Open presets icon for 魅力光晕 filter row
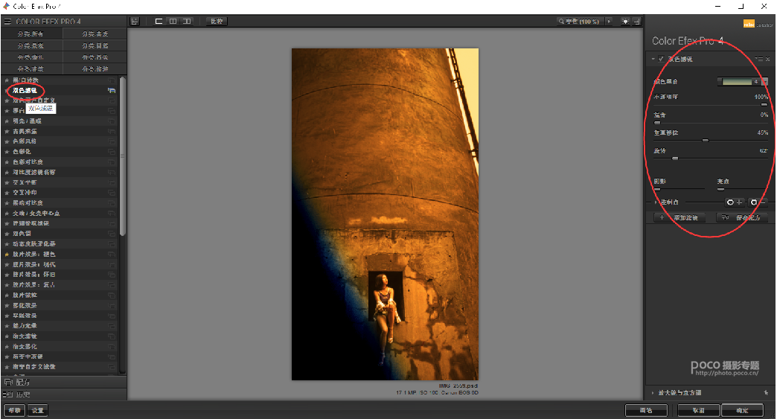 tap(112, 326)
